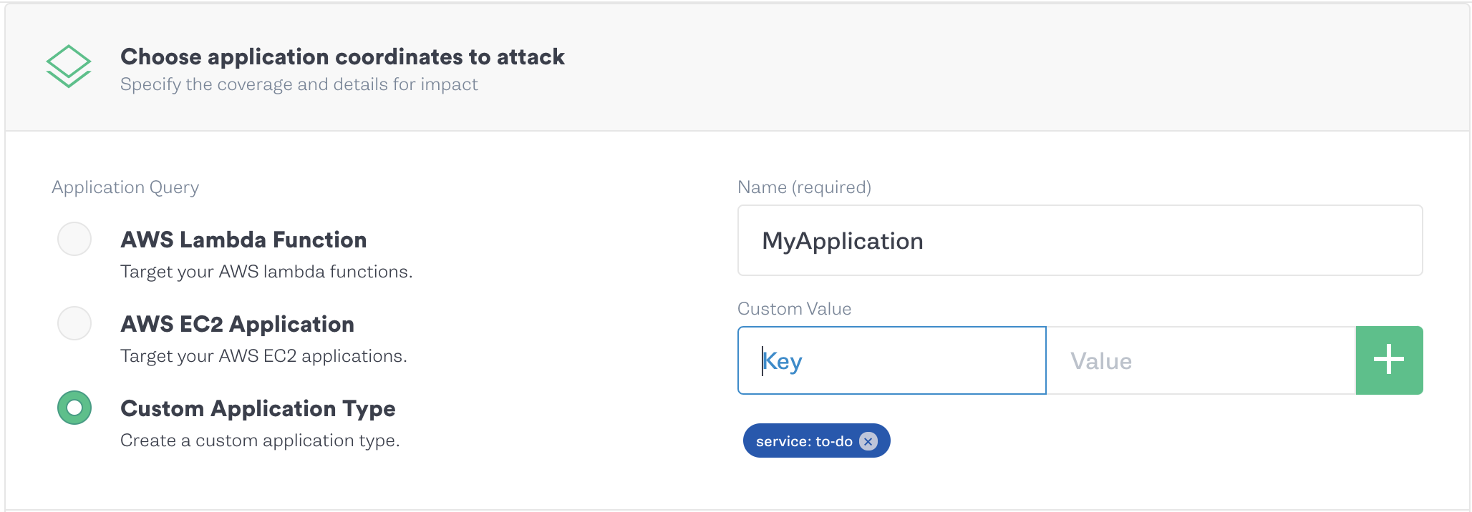The height and width of the screenshot is (512, 1472).
Task: Click the MyApplication name input field
Action: tap(1080, 240)
